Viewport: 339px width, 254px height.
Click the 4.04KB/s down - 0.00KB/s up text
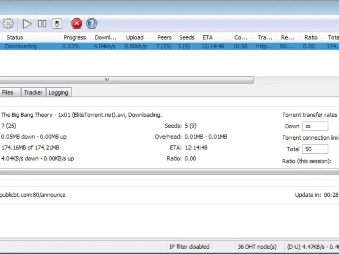pyautogui.click(x=37, y=158)
